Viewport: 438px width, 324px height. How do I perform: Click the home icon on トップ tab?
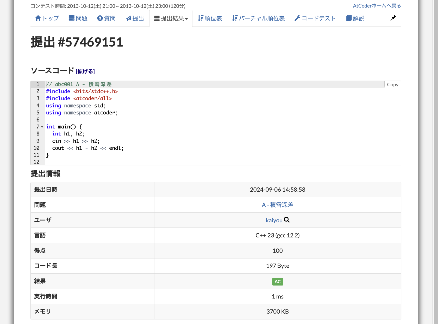(38, 18)
